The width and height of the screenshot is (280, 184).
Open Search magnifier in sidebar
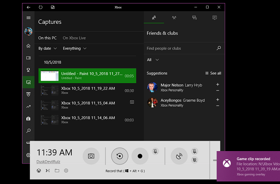pos(29,131)
